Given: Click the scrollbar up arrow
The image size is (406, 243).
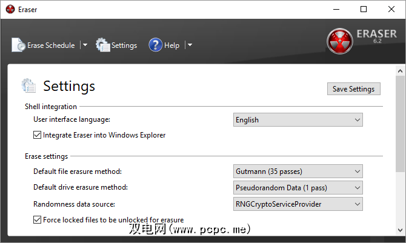Looking at the screenshot, I should pyautogui.click(x=400, y=71).
